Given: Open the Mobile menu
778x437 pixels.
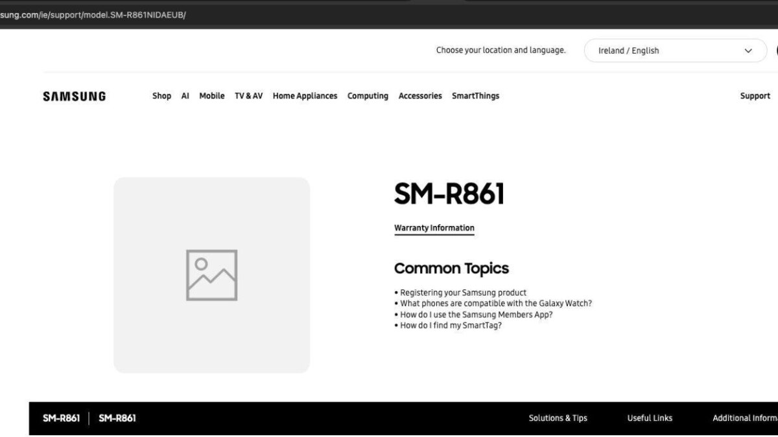Looking at the screenshot, I should pyautogui.click(x=211, y=96).
